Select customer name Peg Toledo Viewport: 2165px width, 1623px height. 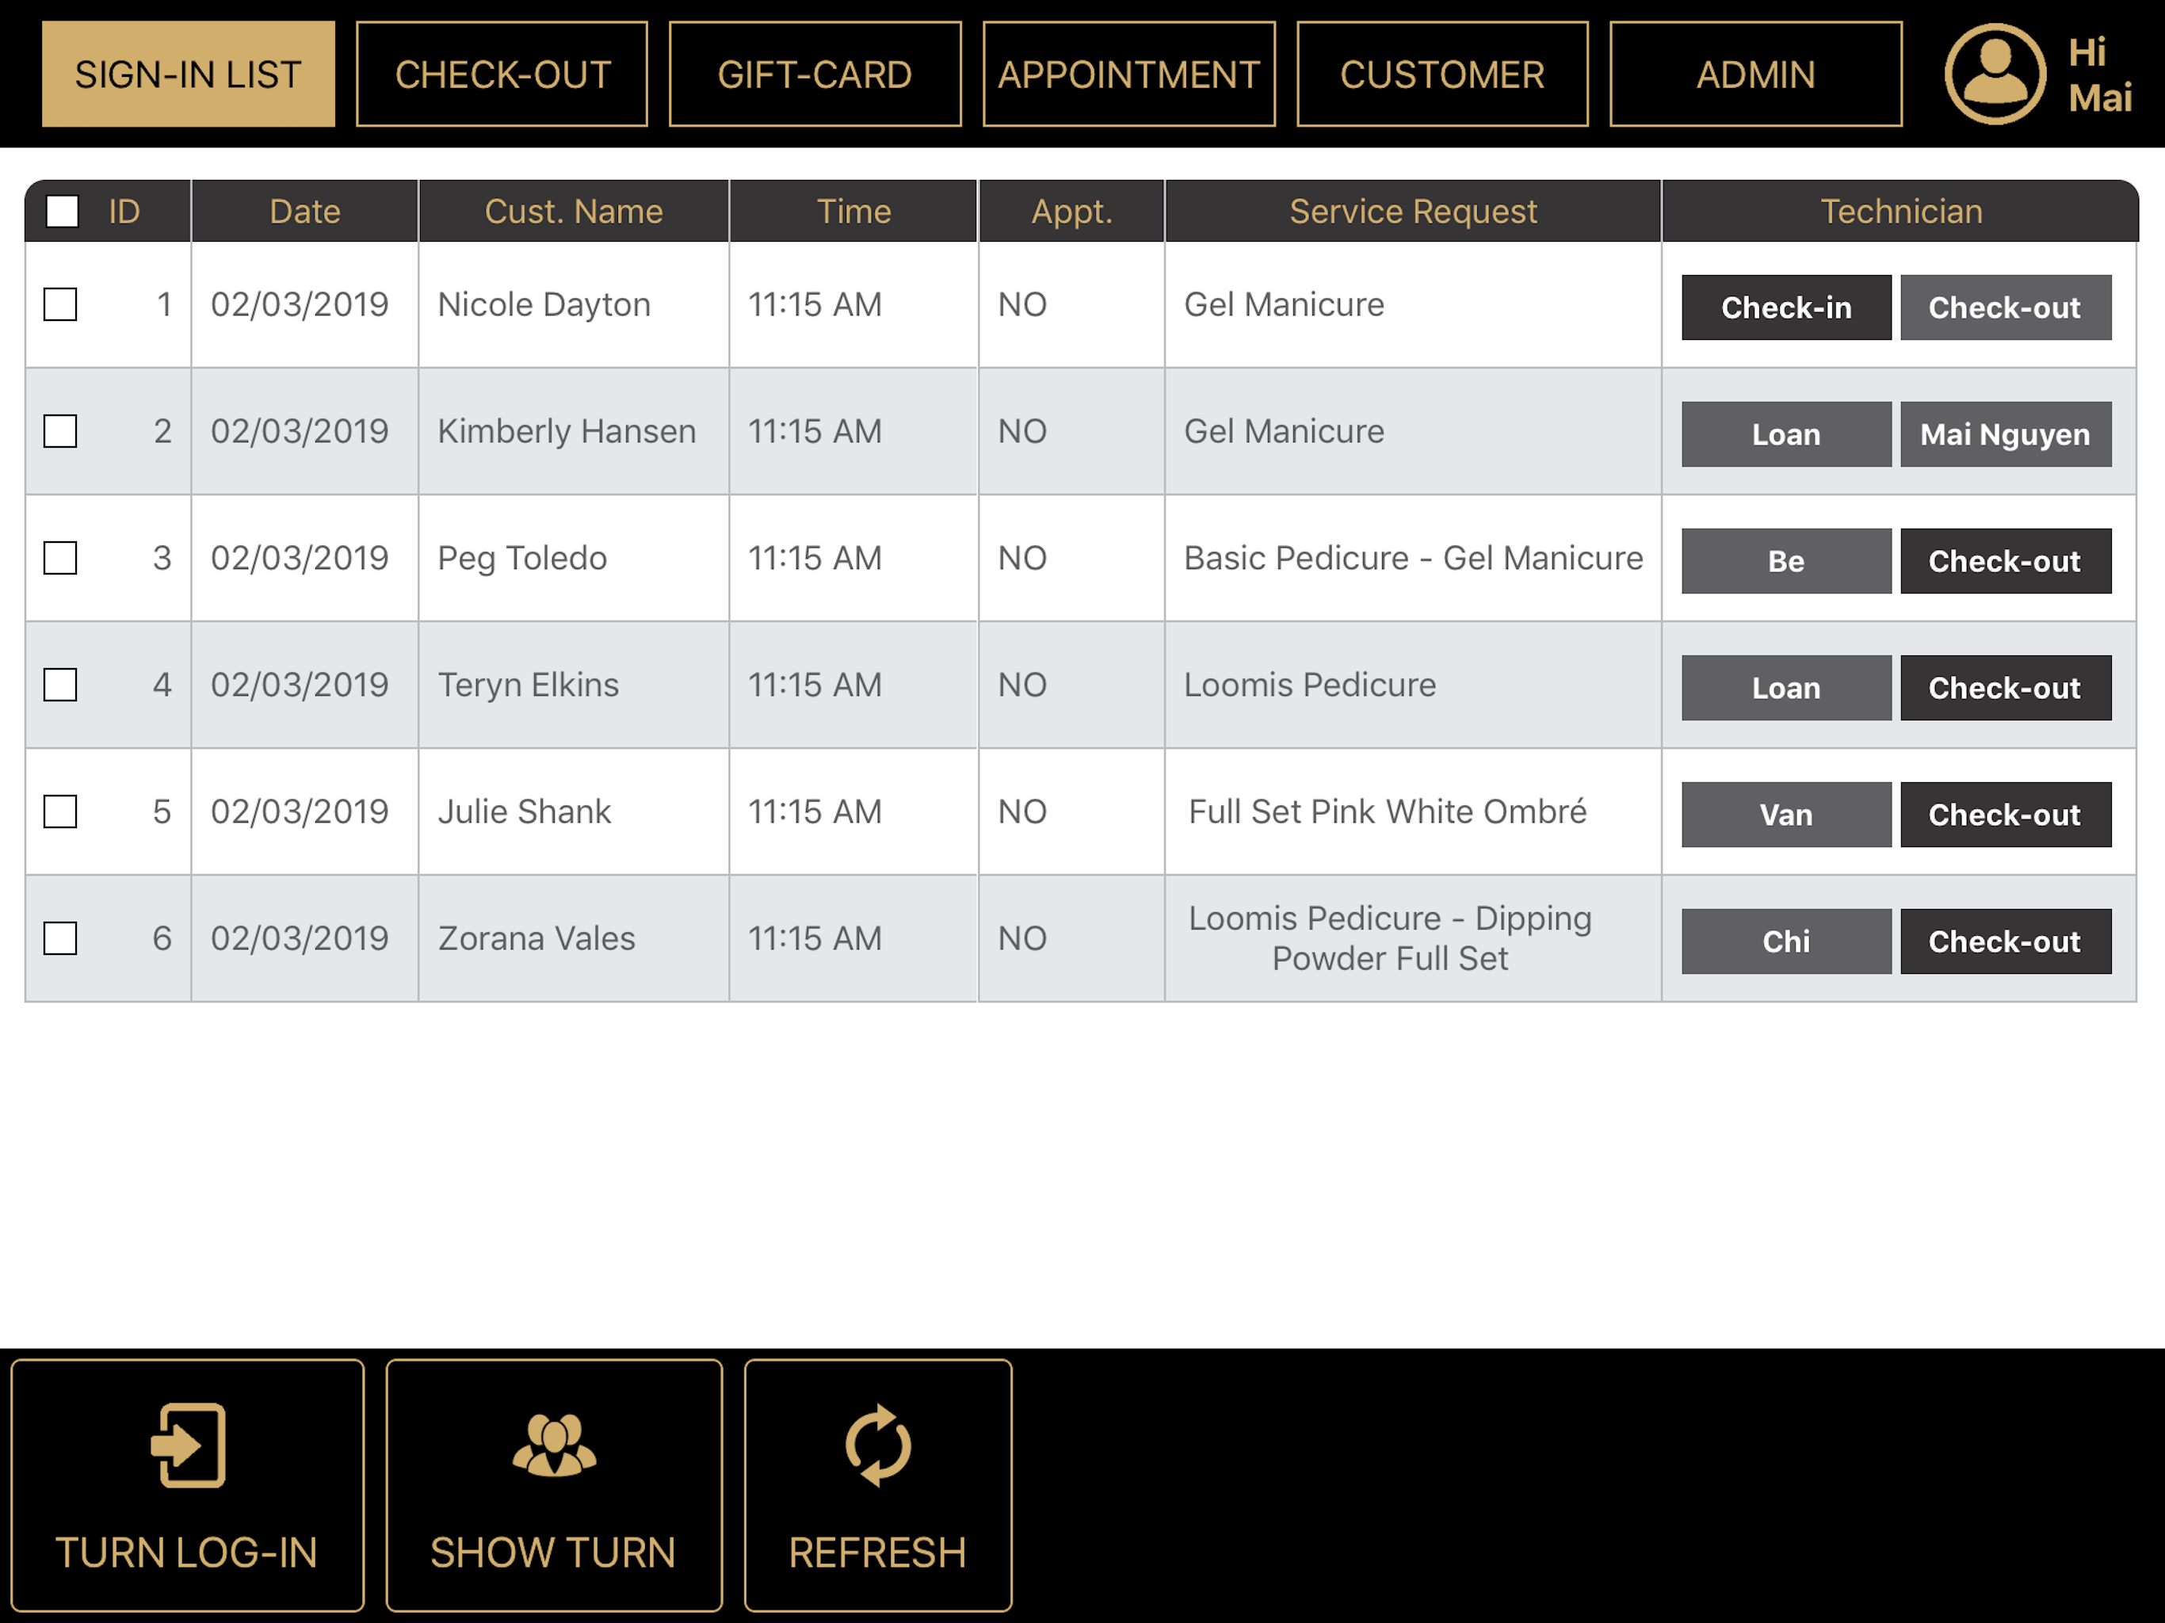point(521,558)
